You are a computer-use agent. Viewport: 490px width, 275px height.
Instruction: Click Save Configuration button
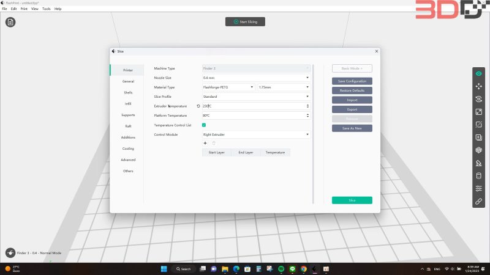point(352,81)
